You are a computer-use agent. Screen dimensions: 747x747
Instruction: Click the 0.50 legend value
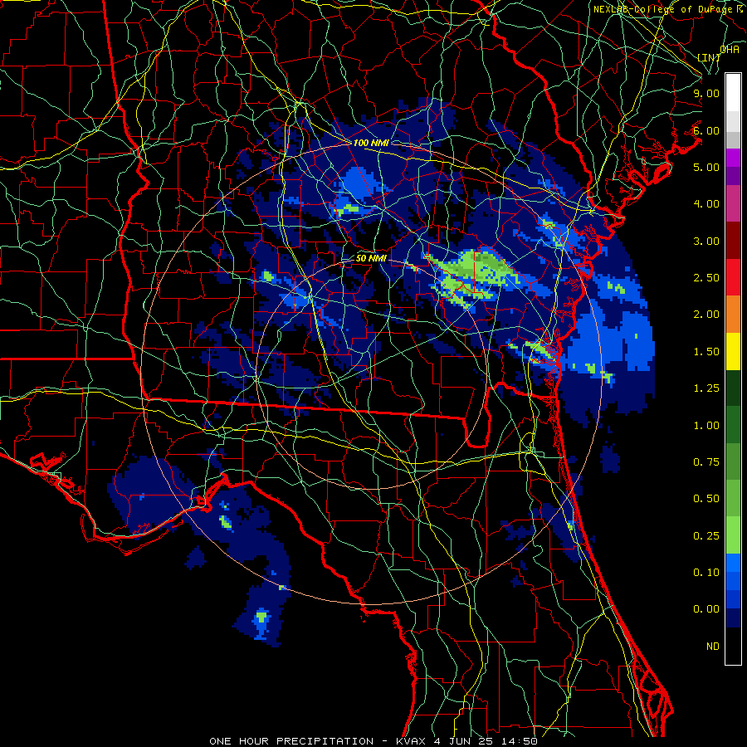[x=706, y=499]
